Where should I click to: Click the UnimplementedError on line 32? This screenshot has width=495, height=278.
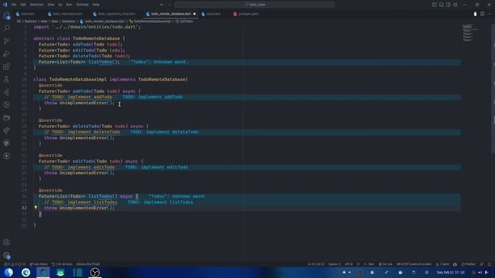click(x=83, y=208)
